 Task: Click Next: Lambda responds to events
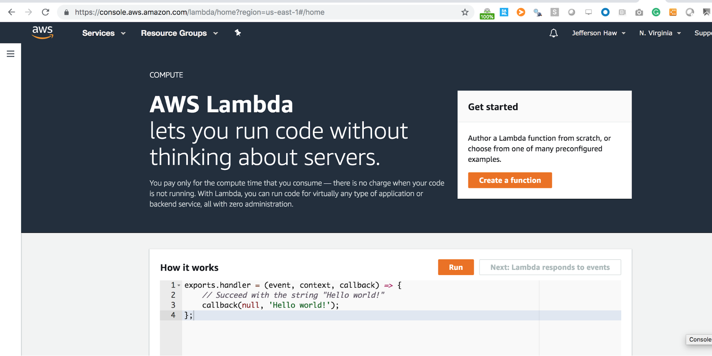550,267
